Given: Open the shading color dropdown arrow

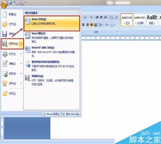Looking at the screenshot, I should (109, 25).
